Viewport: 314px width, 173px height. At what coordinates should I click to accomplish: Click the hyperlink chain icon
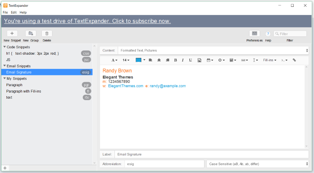(294, 60)
